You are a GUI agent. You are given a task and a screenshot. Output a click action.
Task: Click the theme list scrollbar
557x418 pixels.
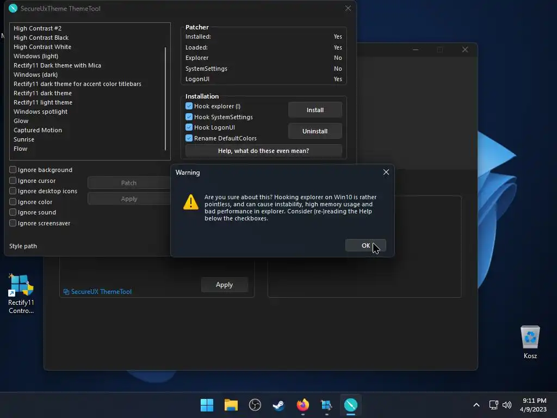point(165,99)
